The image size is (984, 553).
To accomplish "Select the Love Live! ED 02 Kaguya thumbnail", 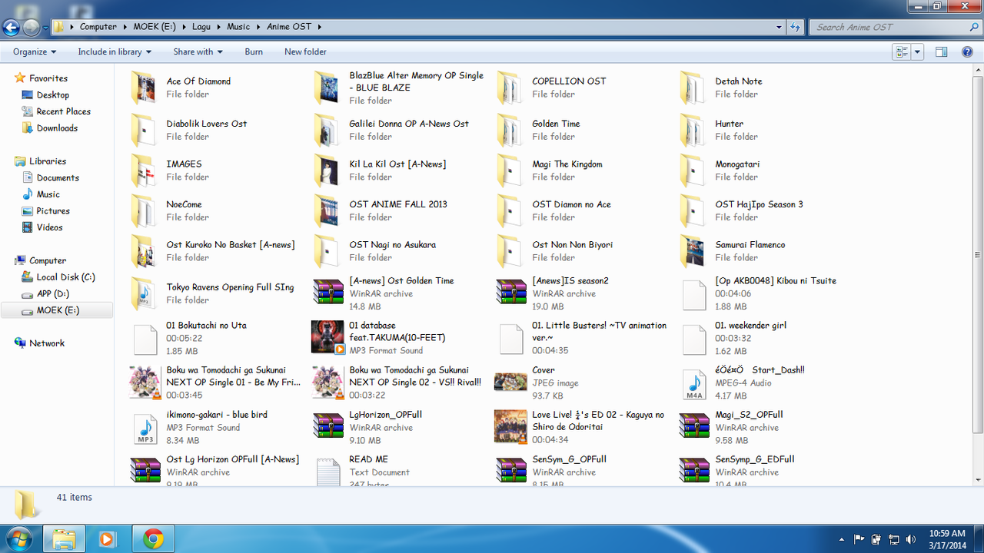I will pyautogui.click(x=510, y=427).
